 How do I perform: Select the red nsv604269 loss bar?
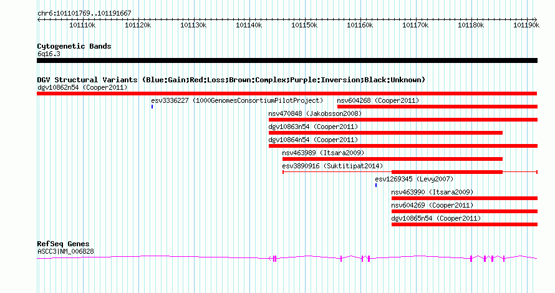click(x=465, y=211)
